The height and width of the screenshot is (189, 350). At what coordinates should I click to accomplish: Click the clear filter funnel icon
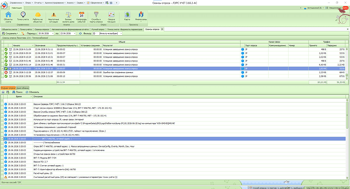click(22, 34)
